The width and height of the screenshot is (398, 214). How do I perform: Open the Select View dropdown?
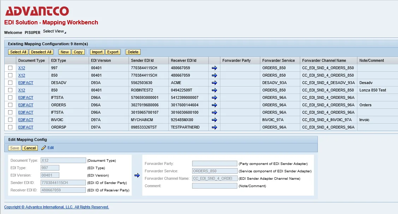tap(54, 31)
